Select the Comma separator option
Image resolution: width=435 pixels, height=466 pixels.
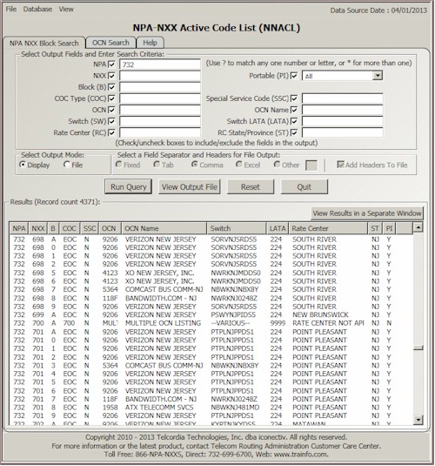195,165
